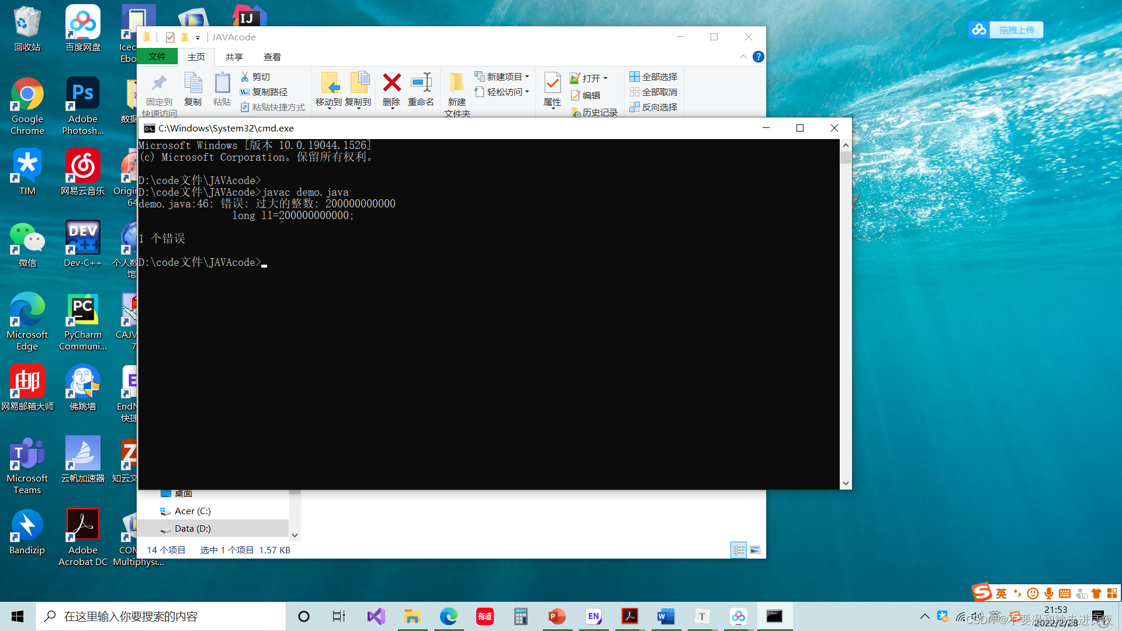Click Select none (全部取消)

653,92
